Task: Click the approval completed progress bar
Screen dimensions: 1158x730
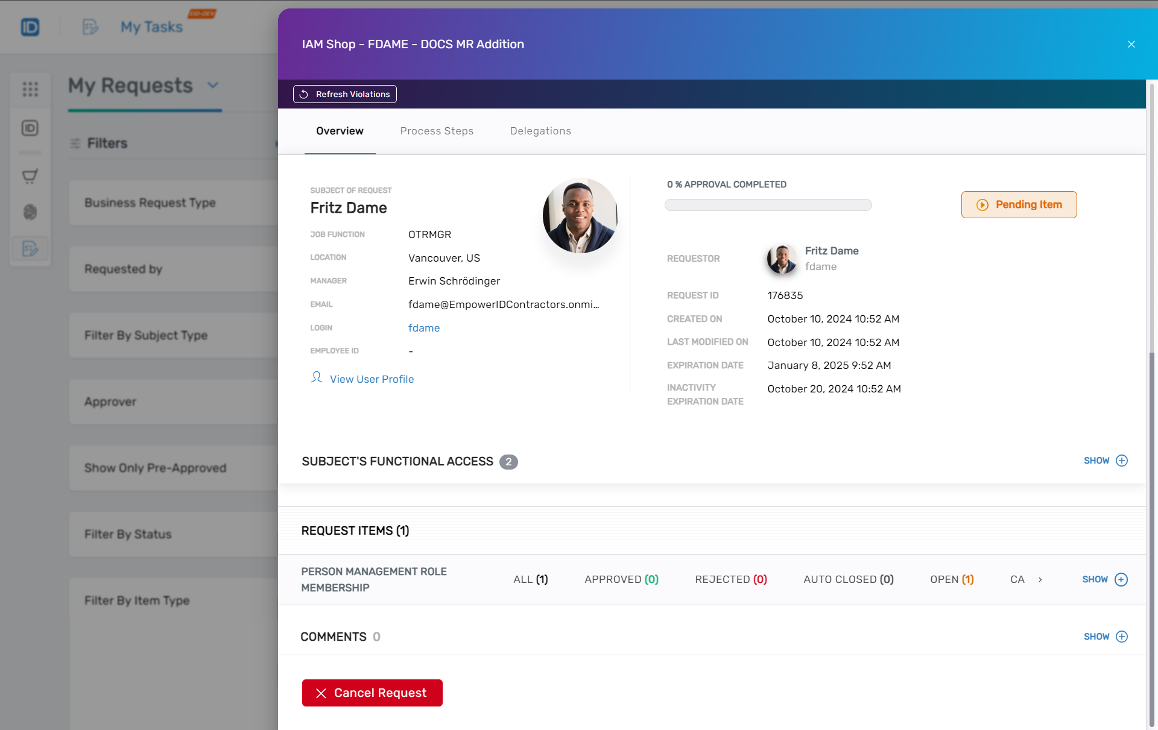Action: click(x=768, y=205)
